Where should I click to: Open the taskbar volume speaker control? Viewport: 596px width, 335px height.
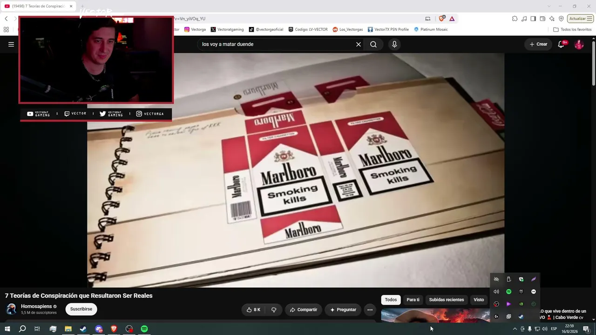click(544, 329)
